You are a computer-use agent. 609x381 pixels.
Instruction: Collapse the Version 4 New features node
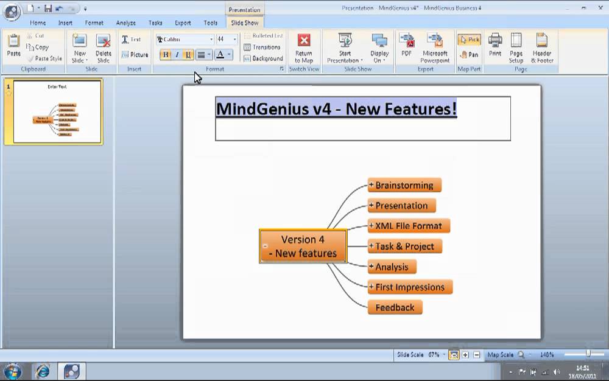[266, 246]
